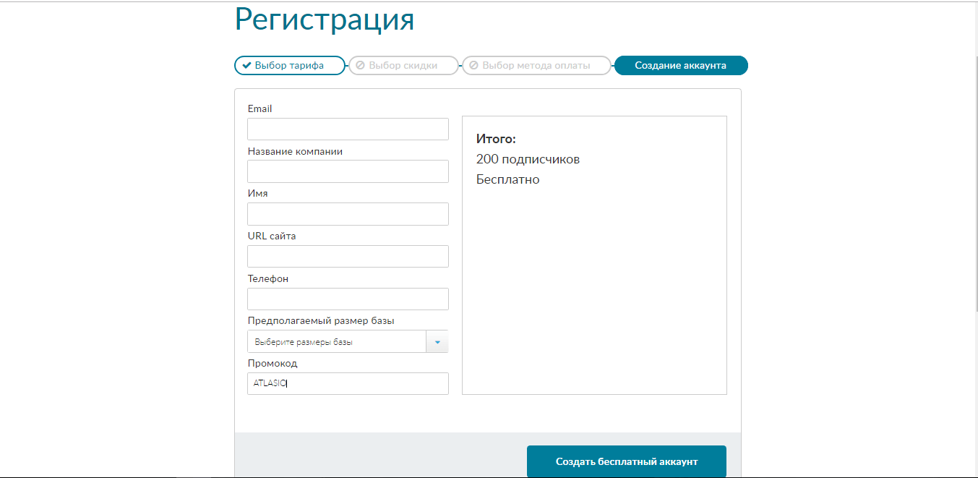Click the URL сайта input box
This screenshot has width=978, height=478.
(x=348, y=257)
